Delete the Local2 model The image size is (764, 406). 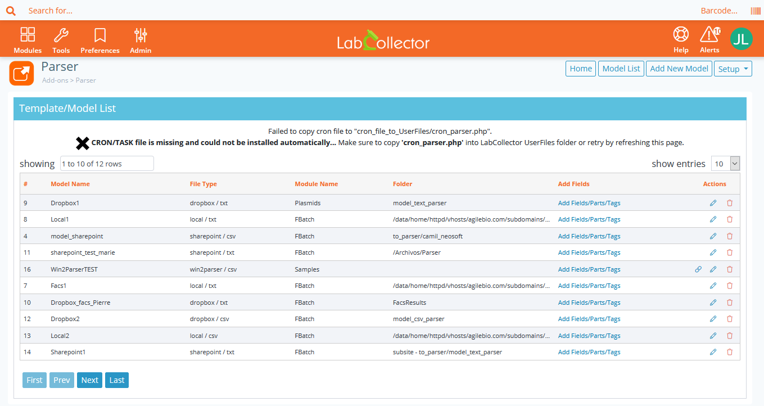(730, 336)
